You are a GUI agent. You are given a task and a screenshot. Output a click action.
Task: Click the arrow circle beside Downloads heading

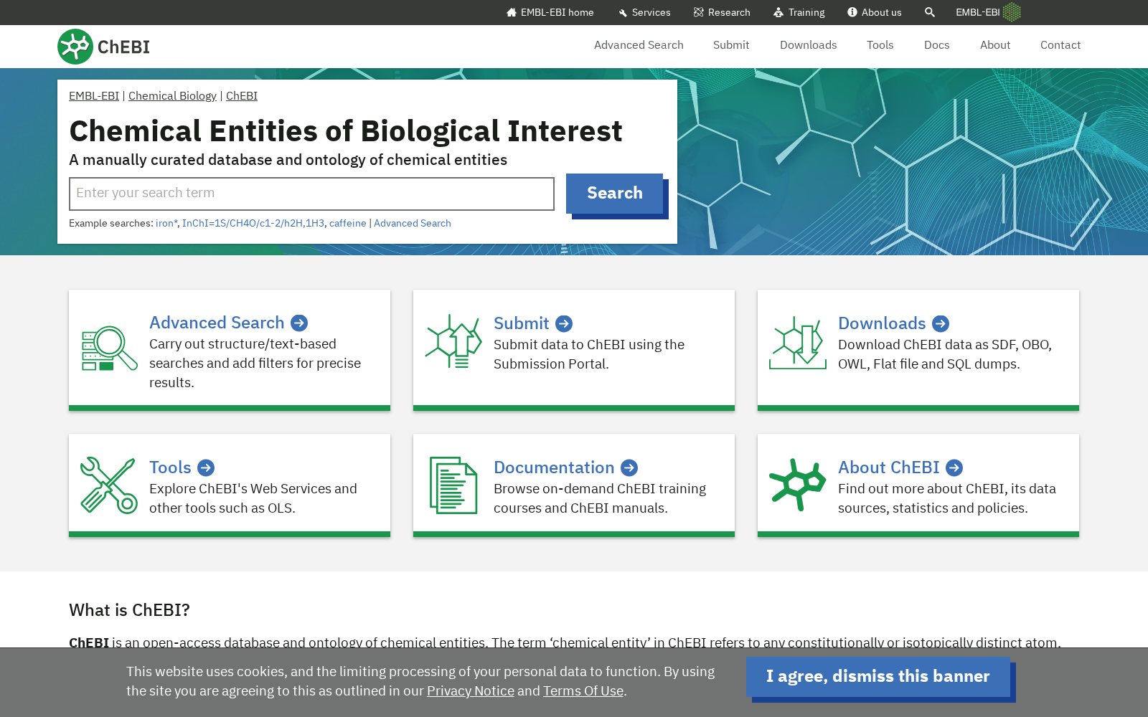click(941, 324)
